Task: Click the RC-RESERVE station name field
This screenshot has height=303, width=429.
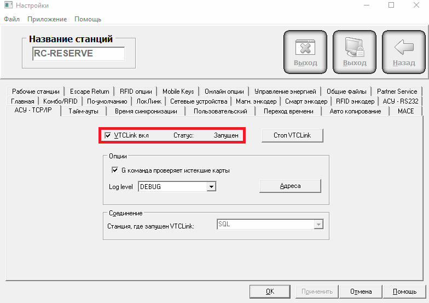Action: click(79, 54)
